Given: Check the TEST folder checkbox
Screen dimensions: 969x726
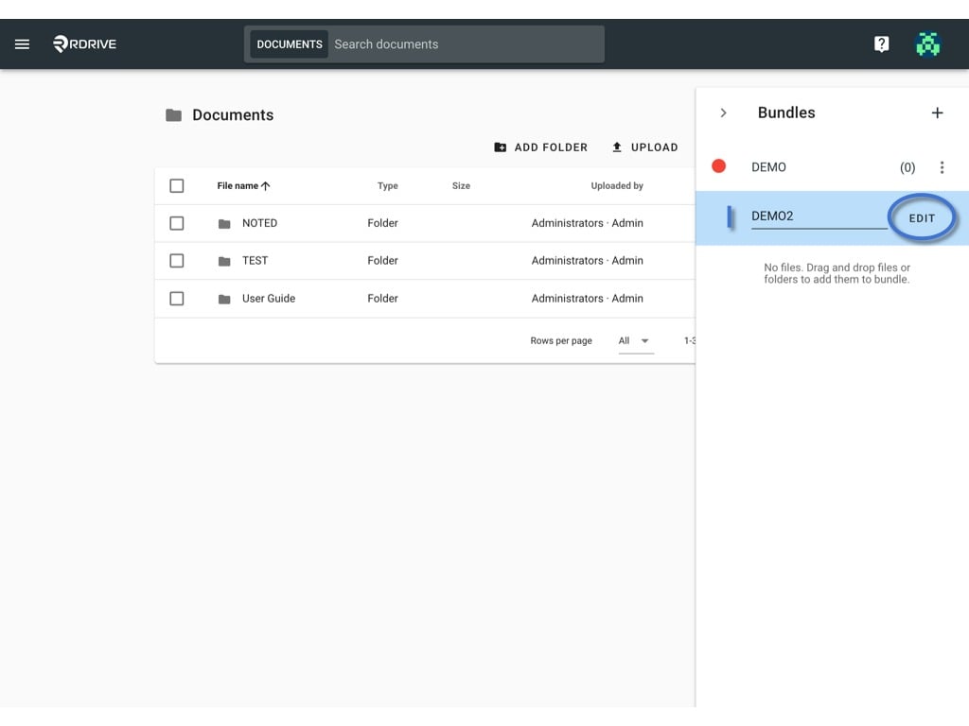Looking at the screenshot, I should coord(177,261).
